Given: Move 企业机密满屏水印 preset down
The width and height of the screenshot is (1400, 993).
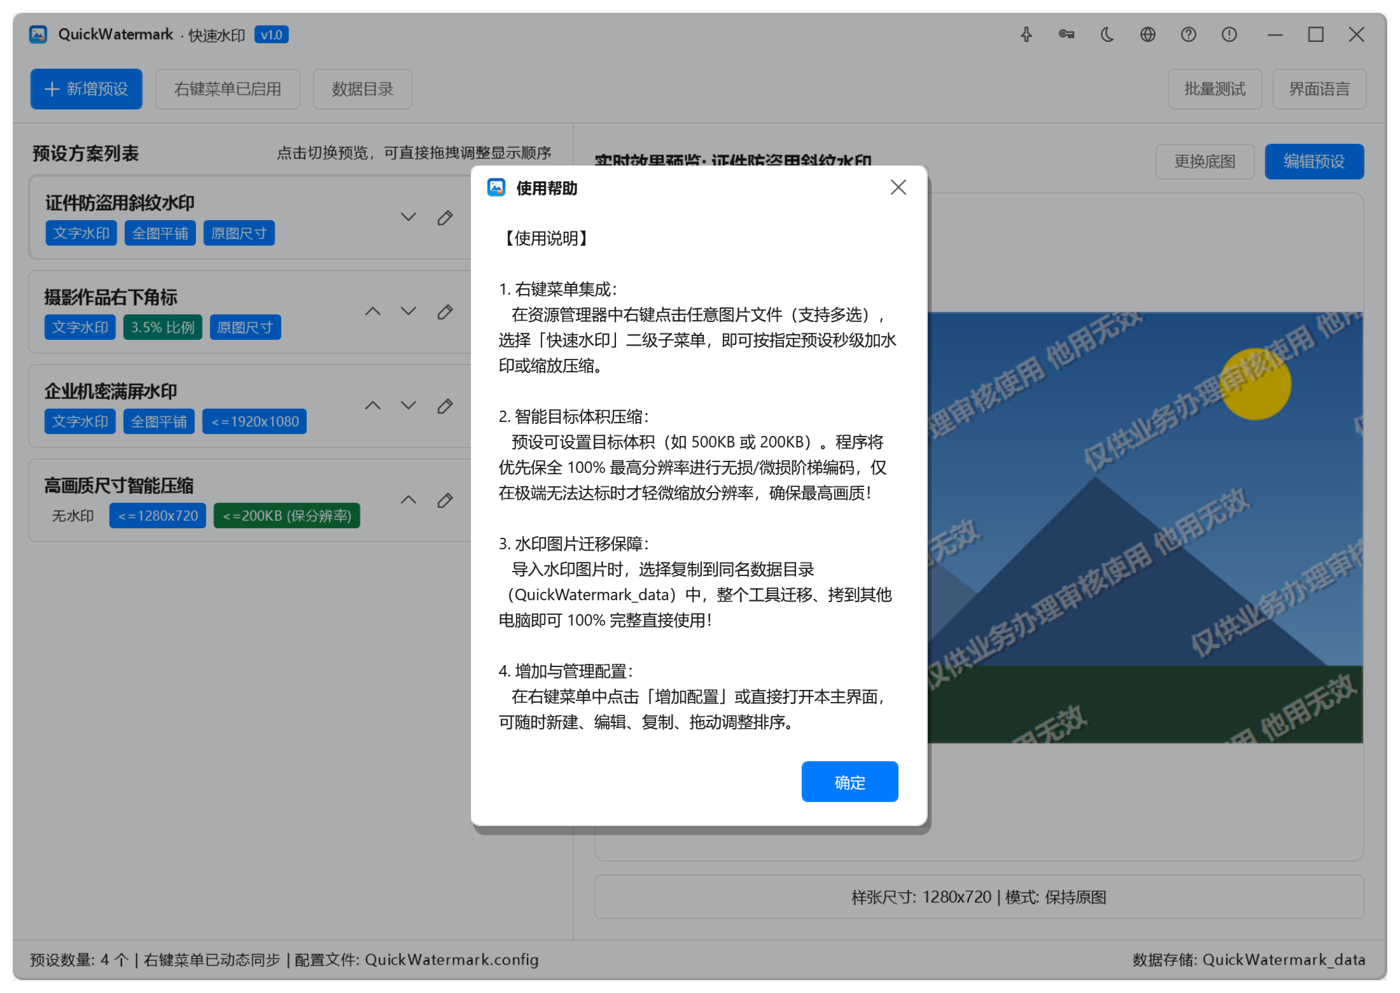Looking at the screenshot, I should [409, 405].
